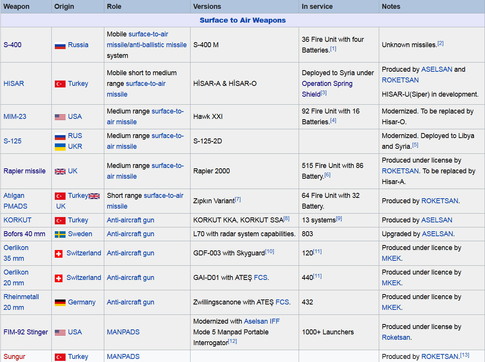
Task: Jump to reference [1] after Batteries
Action: pos(333,48)
